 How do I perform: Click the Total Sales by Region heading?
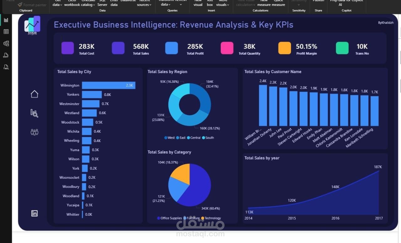tap(167, 72)
